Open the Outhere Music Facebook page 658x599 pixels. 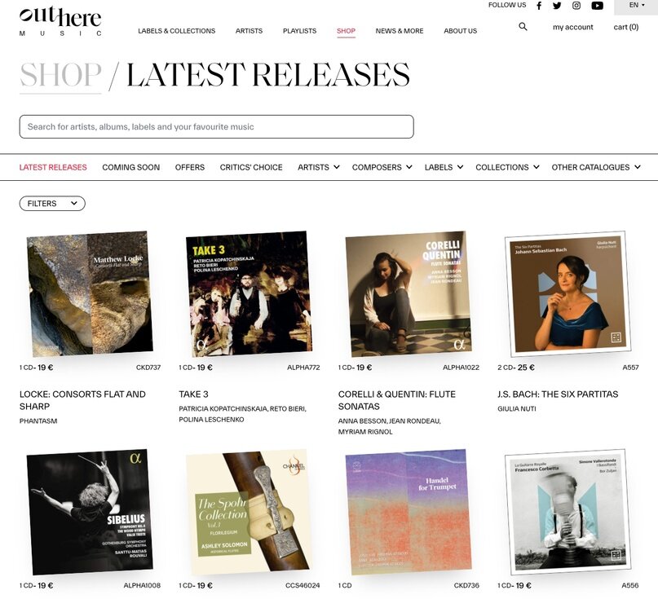(539, 6)
